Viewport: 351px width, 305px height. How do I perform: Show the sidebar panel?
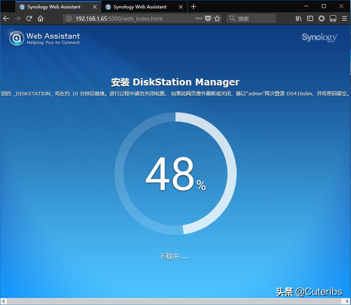tap(310, 18)
